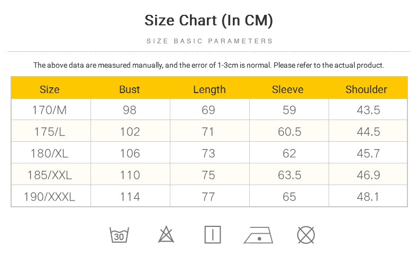Click the sleeve value 60.5
The image size is (418, 257).
(x=289, y=132)
